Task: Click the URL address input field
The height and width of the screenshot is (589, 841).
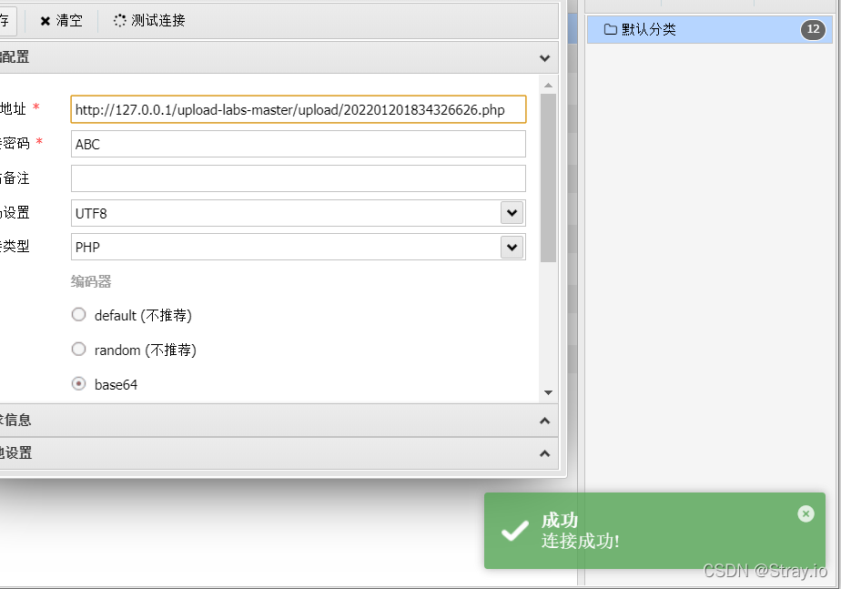Action: point(299,109)
